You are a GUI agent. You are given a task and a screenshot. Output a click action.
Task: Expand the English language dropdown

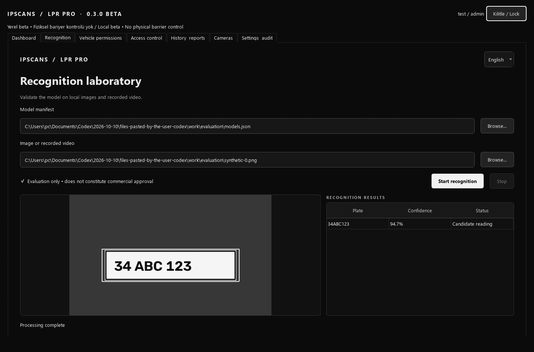point(499,59)
